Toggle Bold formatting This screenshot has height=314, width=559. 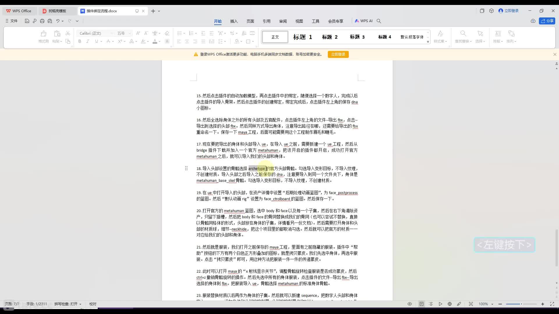79,41
